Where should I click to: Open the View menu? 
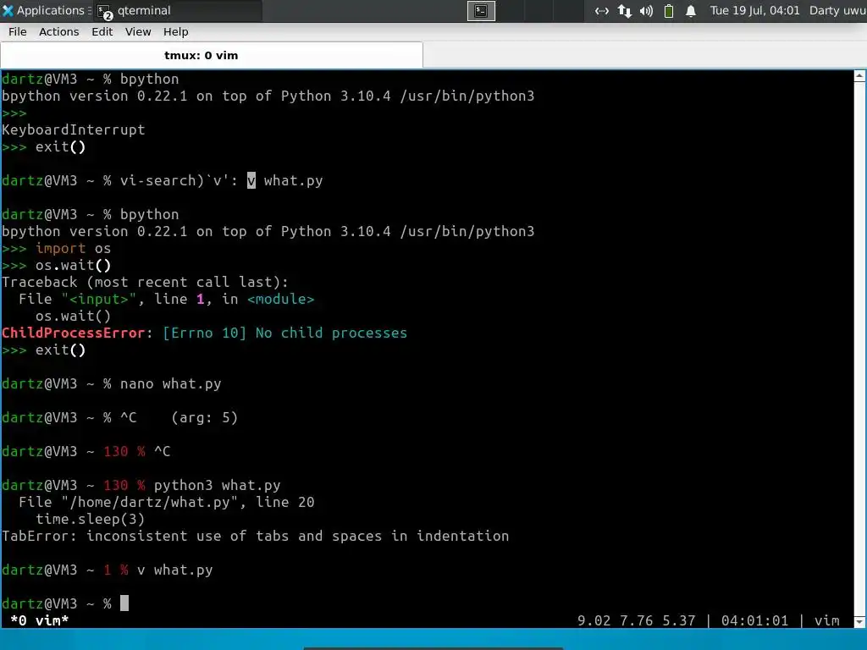[138, 32]
